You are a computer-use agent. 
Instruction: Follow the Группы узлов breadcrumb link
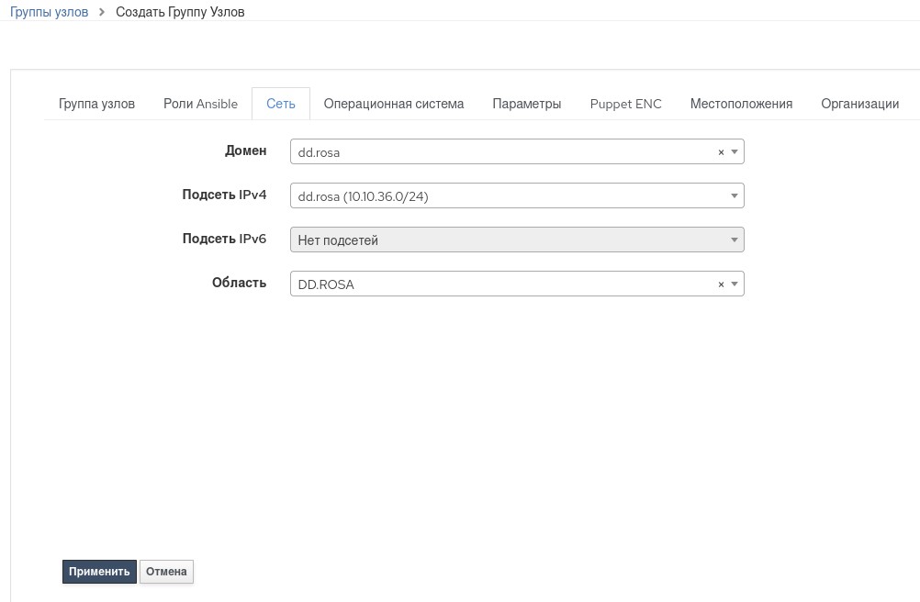pyautogui.click(x=49, y=13)
